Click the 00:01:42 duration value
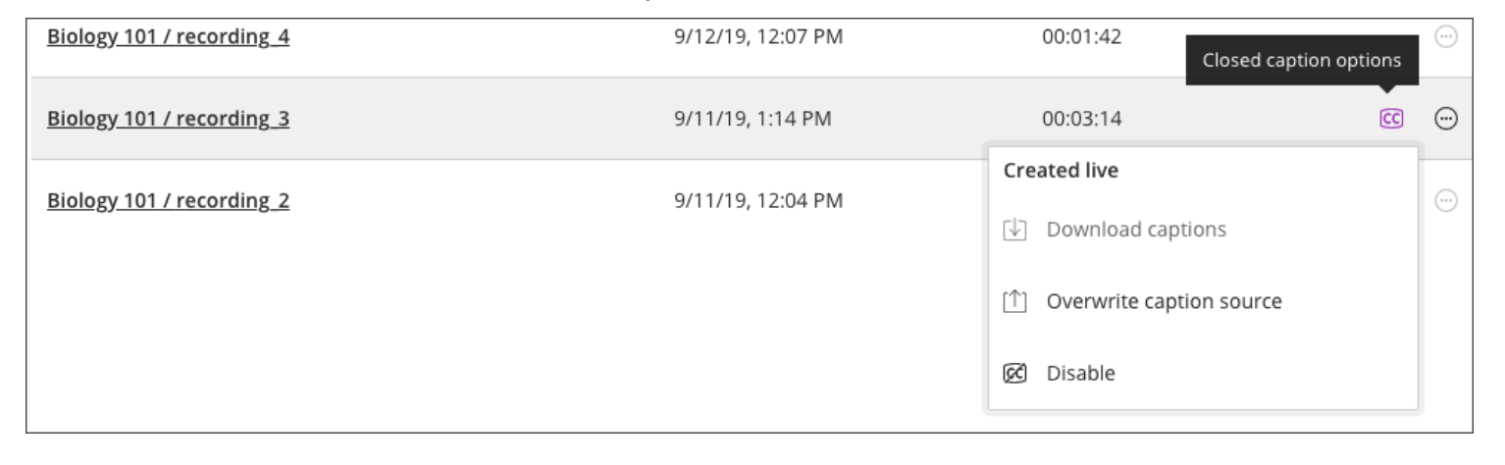This screenshot has width=1505, height=465. pyautogui.click(x=1081, y=38)
